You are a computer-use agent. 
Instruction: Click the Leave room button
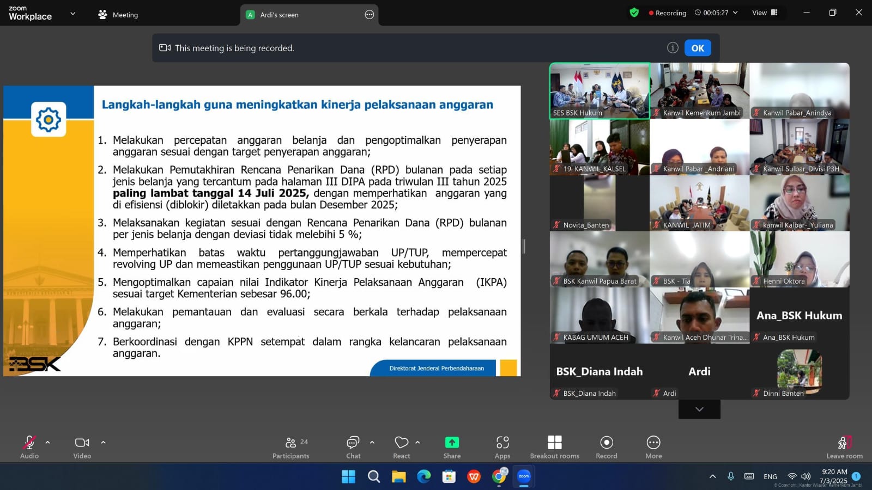click(x=844, y=446)
